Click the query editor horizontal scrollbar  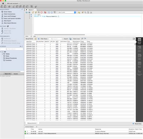tap(59, 34)
